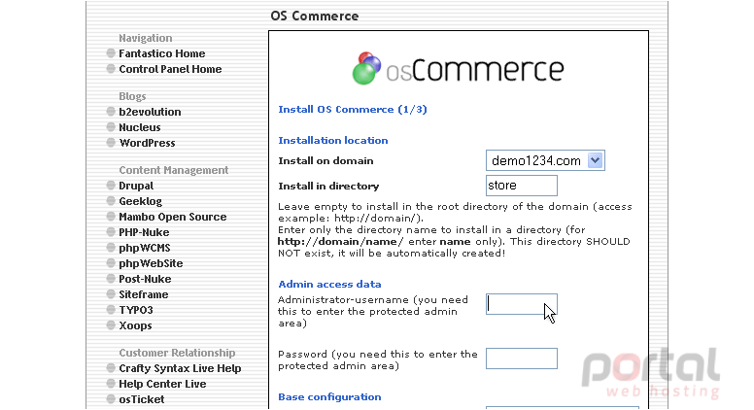Click the OS Commerce page title

click(x=315, y=16)
